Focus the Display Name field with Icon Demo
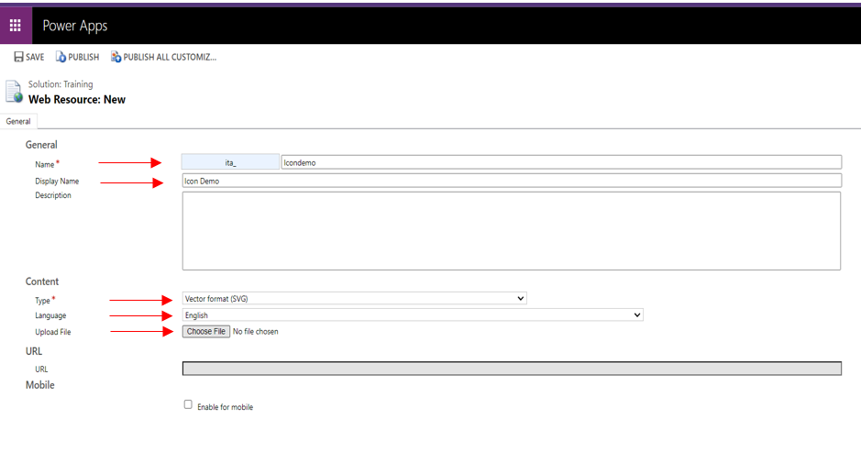The width and height of the screenshot is (861, 463). pyautogui.click(x=511, y=182)
